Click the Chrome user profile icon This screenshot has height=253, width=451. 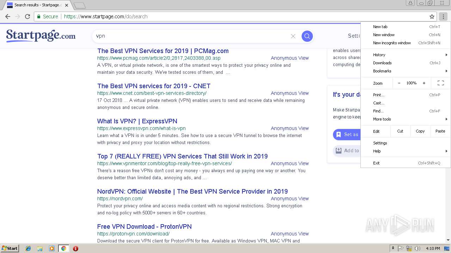click(410, 3)
